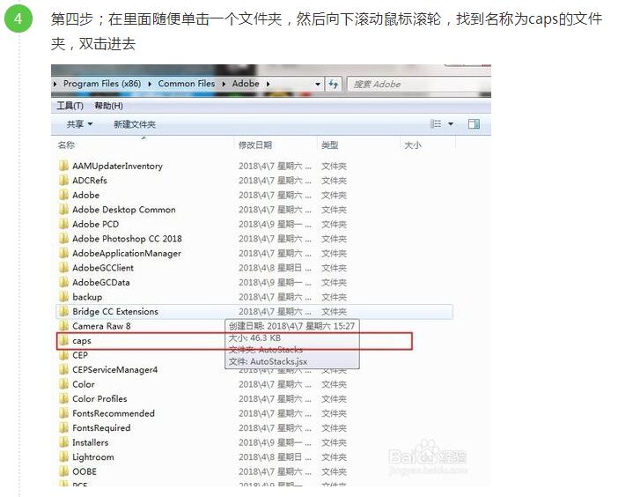Select the backup folder name
The image size is (618, 497).
[87, 297]
